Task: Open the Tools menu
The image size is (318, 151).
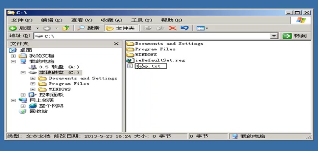Action: point(142,20)
